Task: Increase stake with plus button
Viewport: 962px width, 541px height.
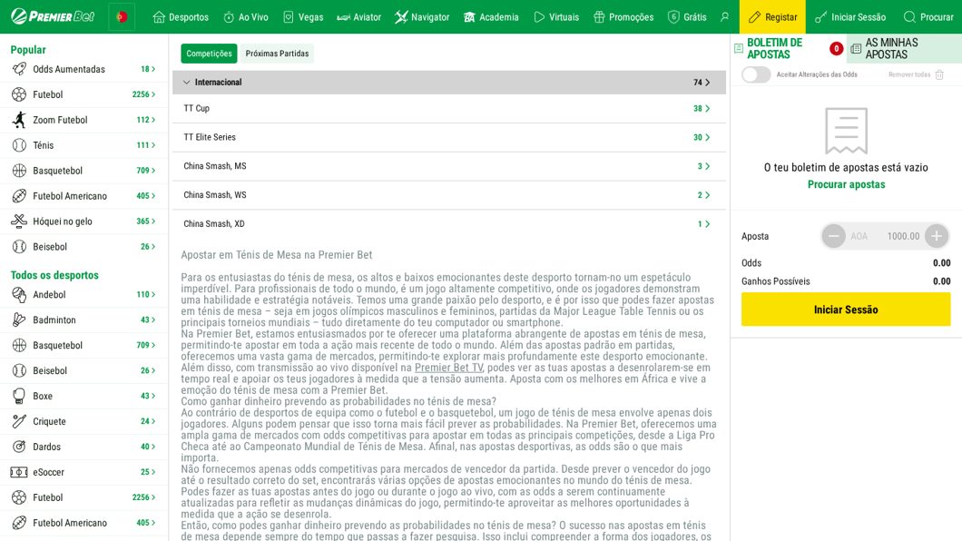Action: tap(937, 236)
